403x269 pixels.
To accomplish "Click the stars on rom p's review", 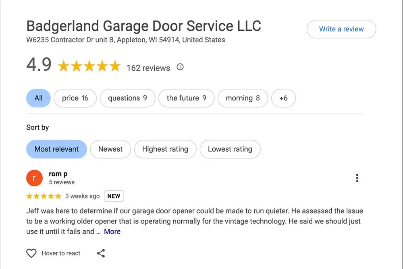I will pos(43,196).
